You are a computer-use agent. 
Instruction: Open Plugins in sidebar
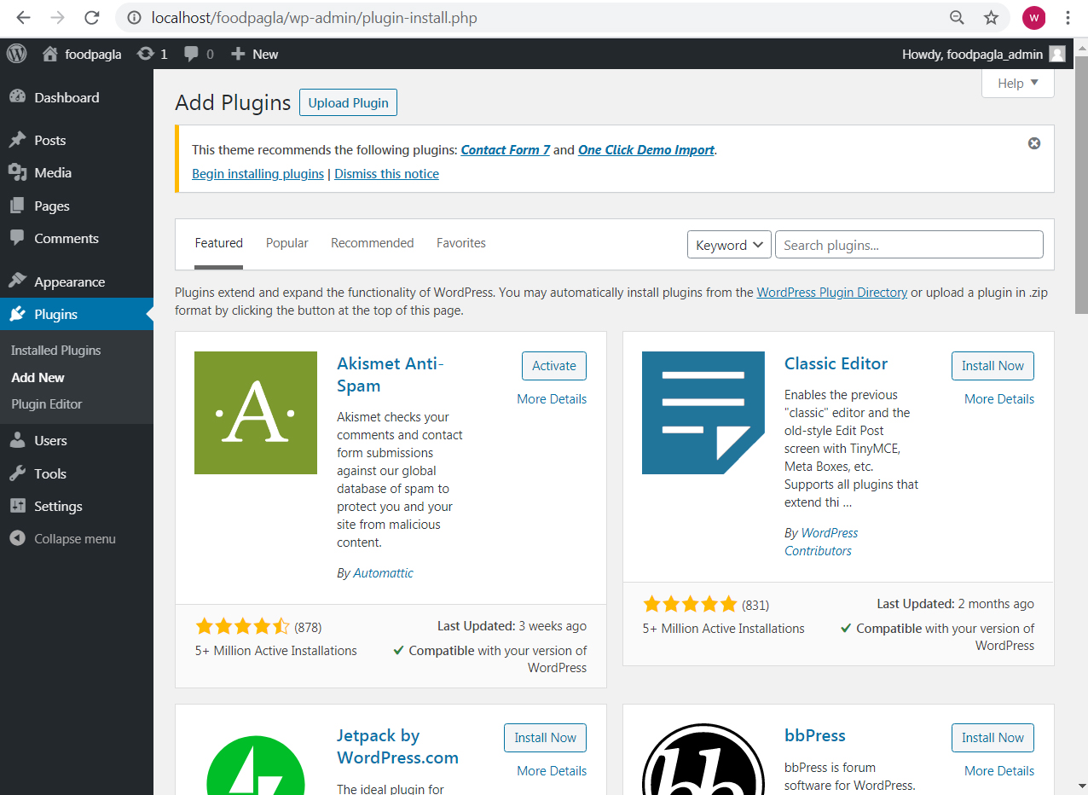tap(77, 314)
